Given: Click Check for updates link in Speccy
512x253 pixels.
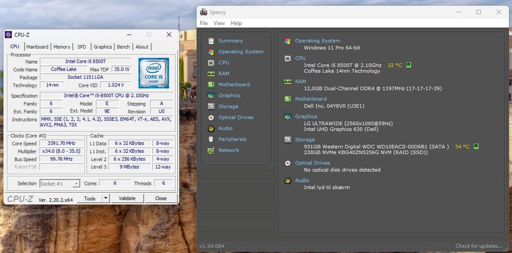Looking at the screenshot, I should (478, 246).
